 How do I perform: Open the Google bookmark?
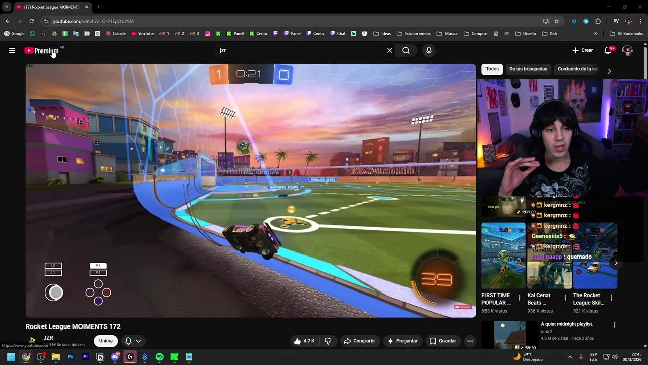[14, 34]
